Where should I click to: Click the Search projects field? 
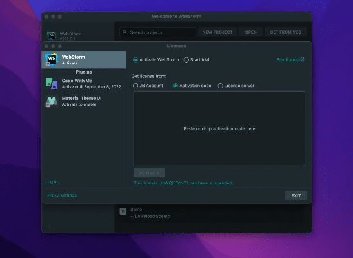point(157,32)
